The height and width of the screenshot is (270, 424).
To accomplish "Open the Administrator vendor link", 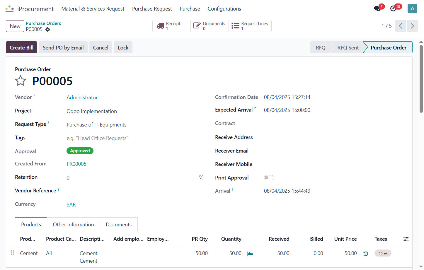I will pos(82,98).
